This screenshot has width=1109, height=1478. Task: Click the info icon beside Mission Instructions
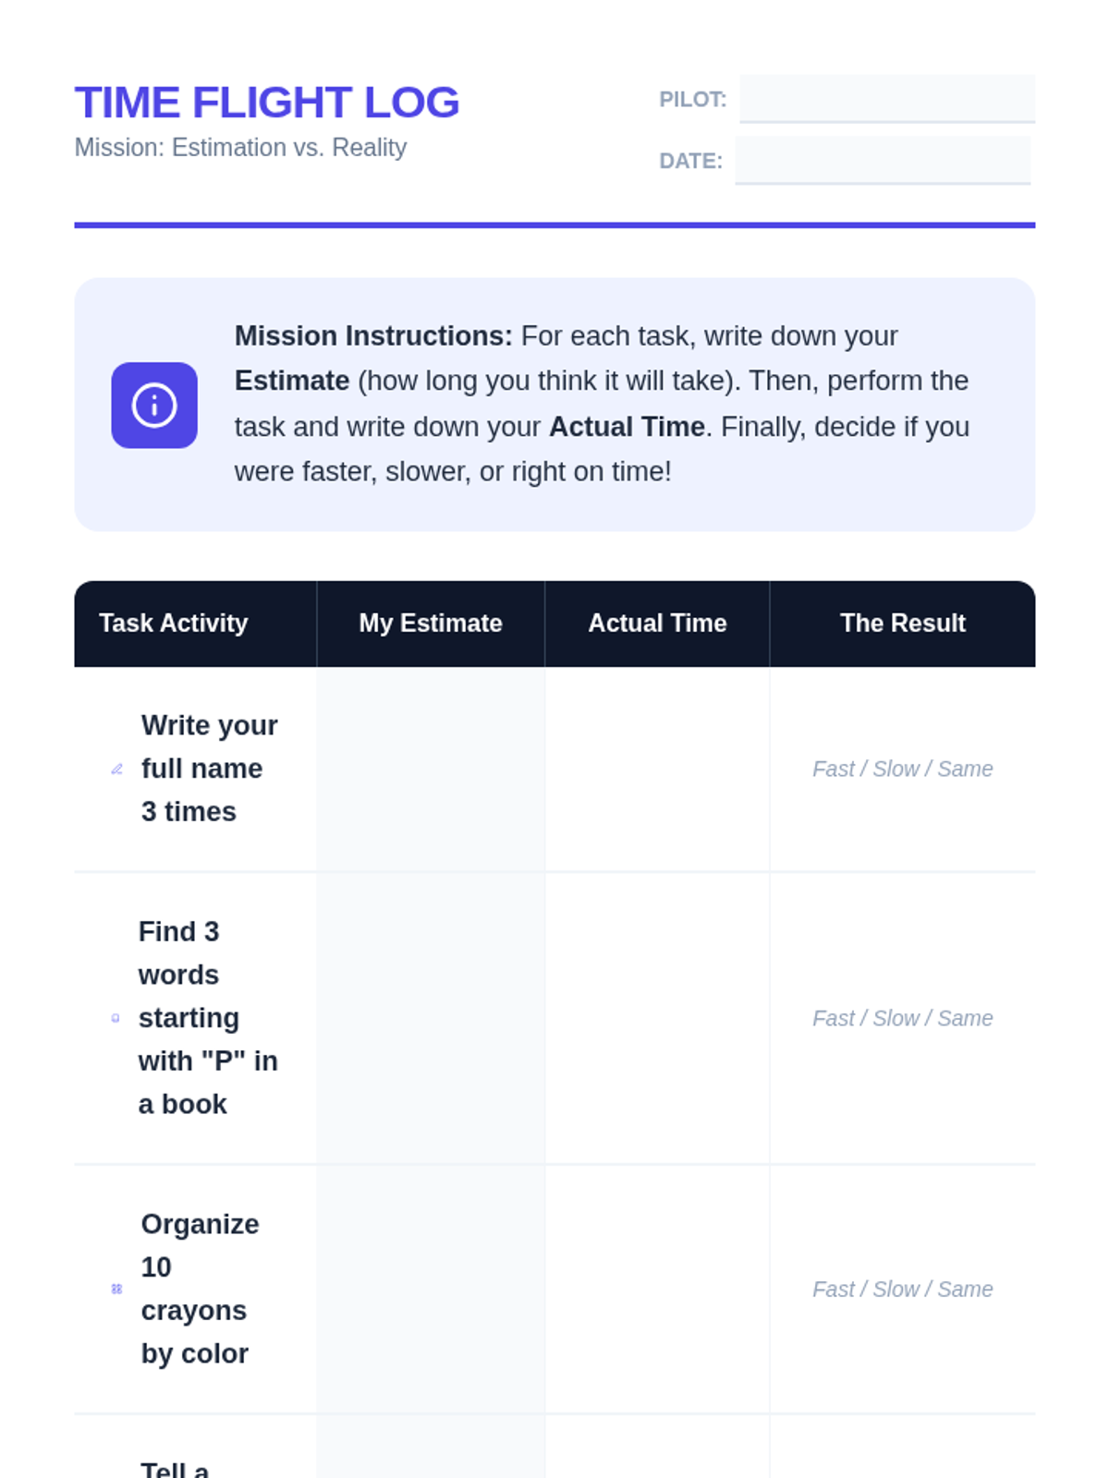pos(154,405)
